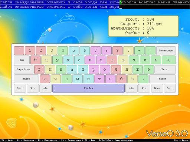Click the green ж key
Image resolution: width=190 pixels, height=142 pixels.
point(138,70)
